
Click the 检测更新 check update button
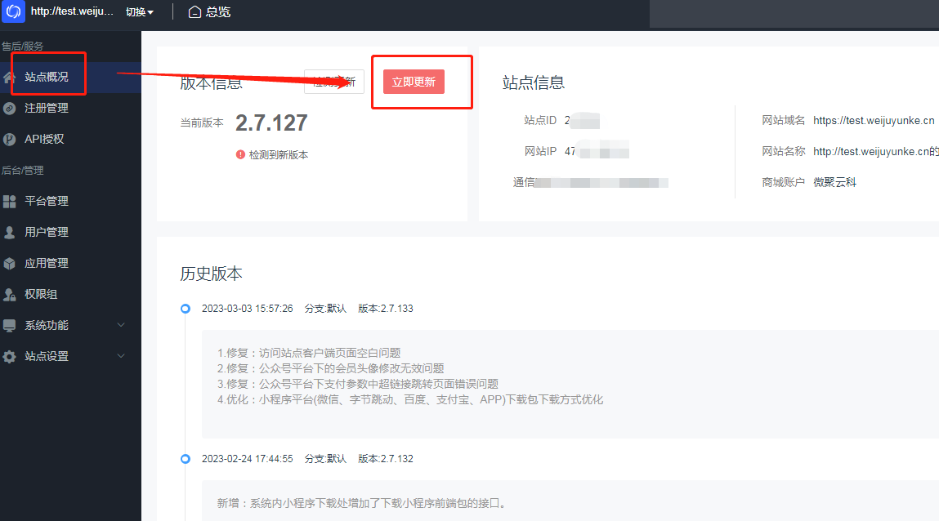[x=333, y=82]
